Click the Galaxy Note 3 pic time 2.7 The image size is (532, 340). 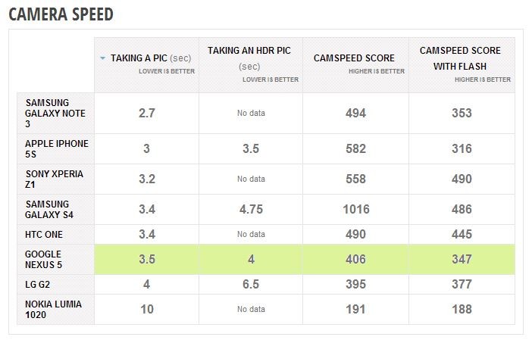[x=147, y=114]
